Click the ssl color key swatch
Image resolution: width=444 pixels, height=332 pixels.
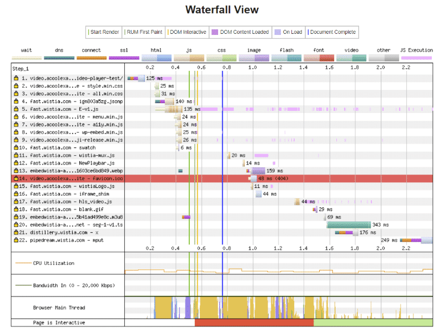124,58
